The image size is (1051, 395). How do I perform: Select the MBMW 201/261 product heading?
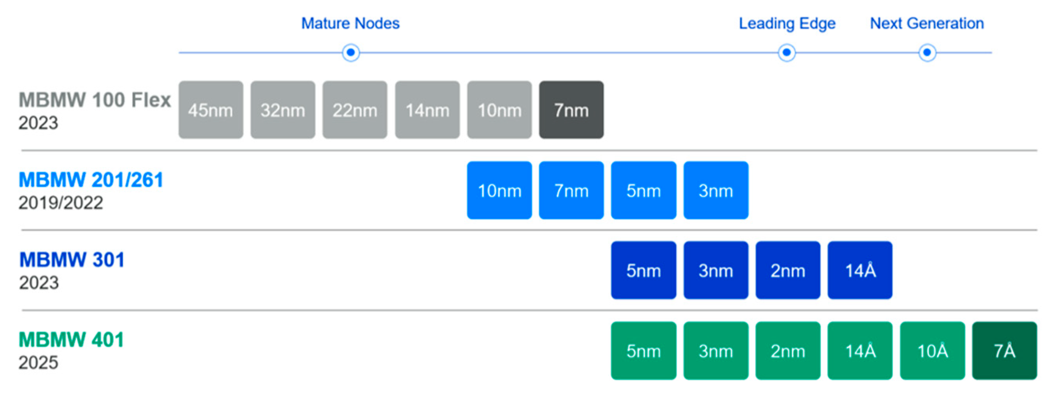click(91, 180)
